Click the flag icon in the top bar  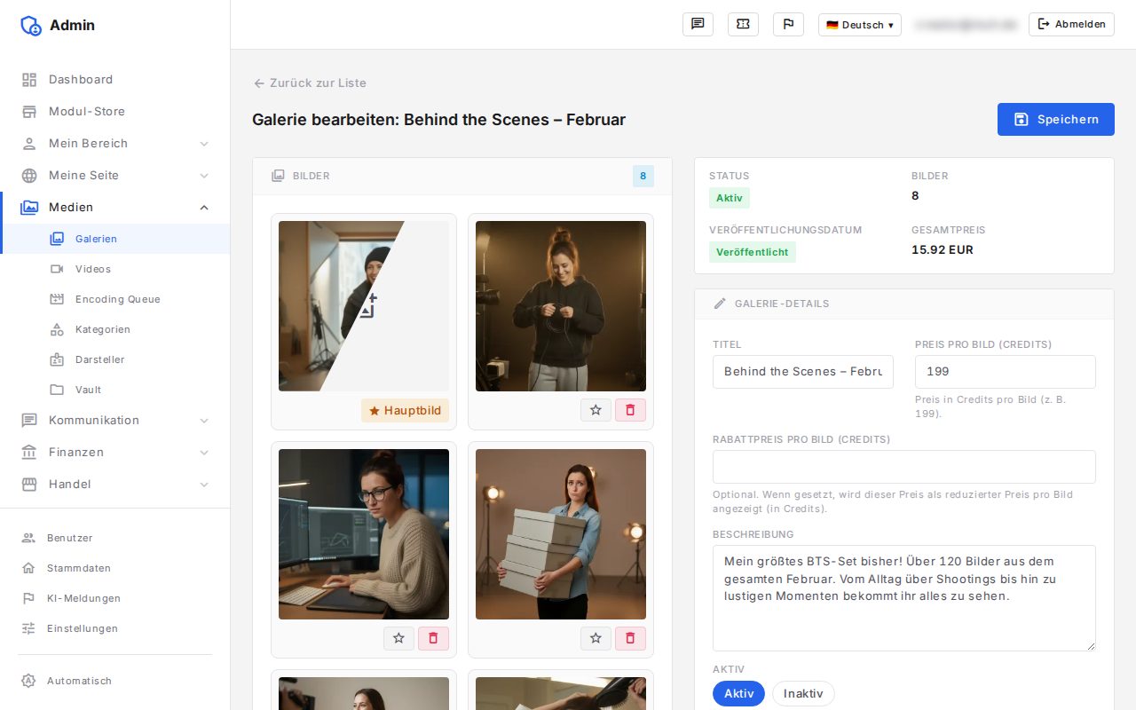[788, 25]
